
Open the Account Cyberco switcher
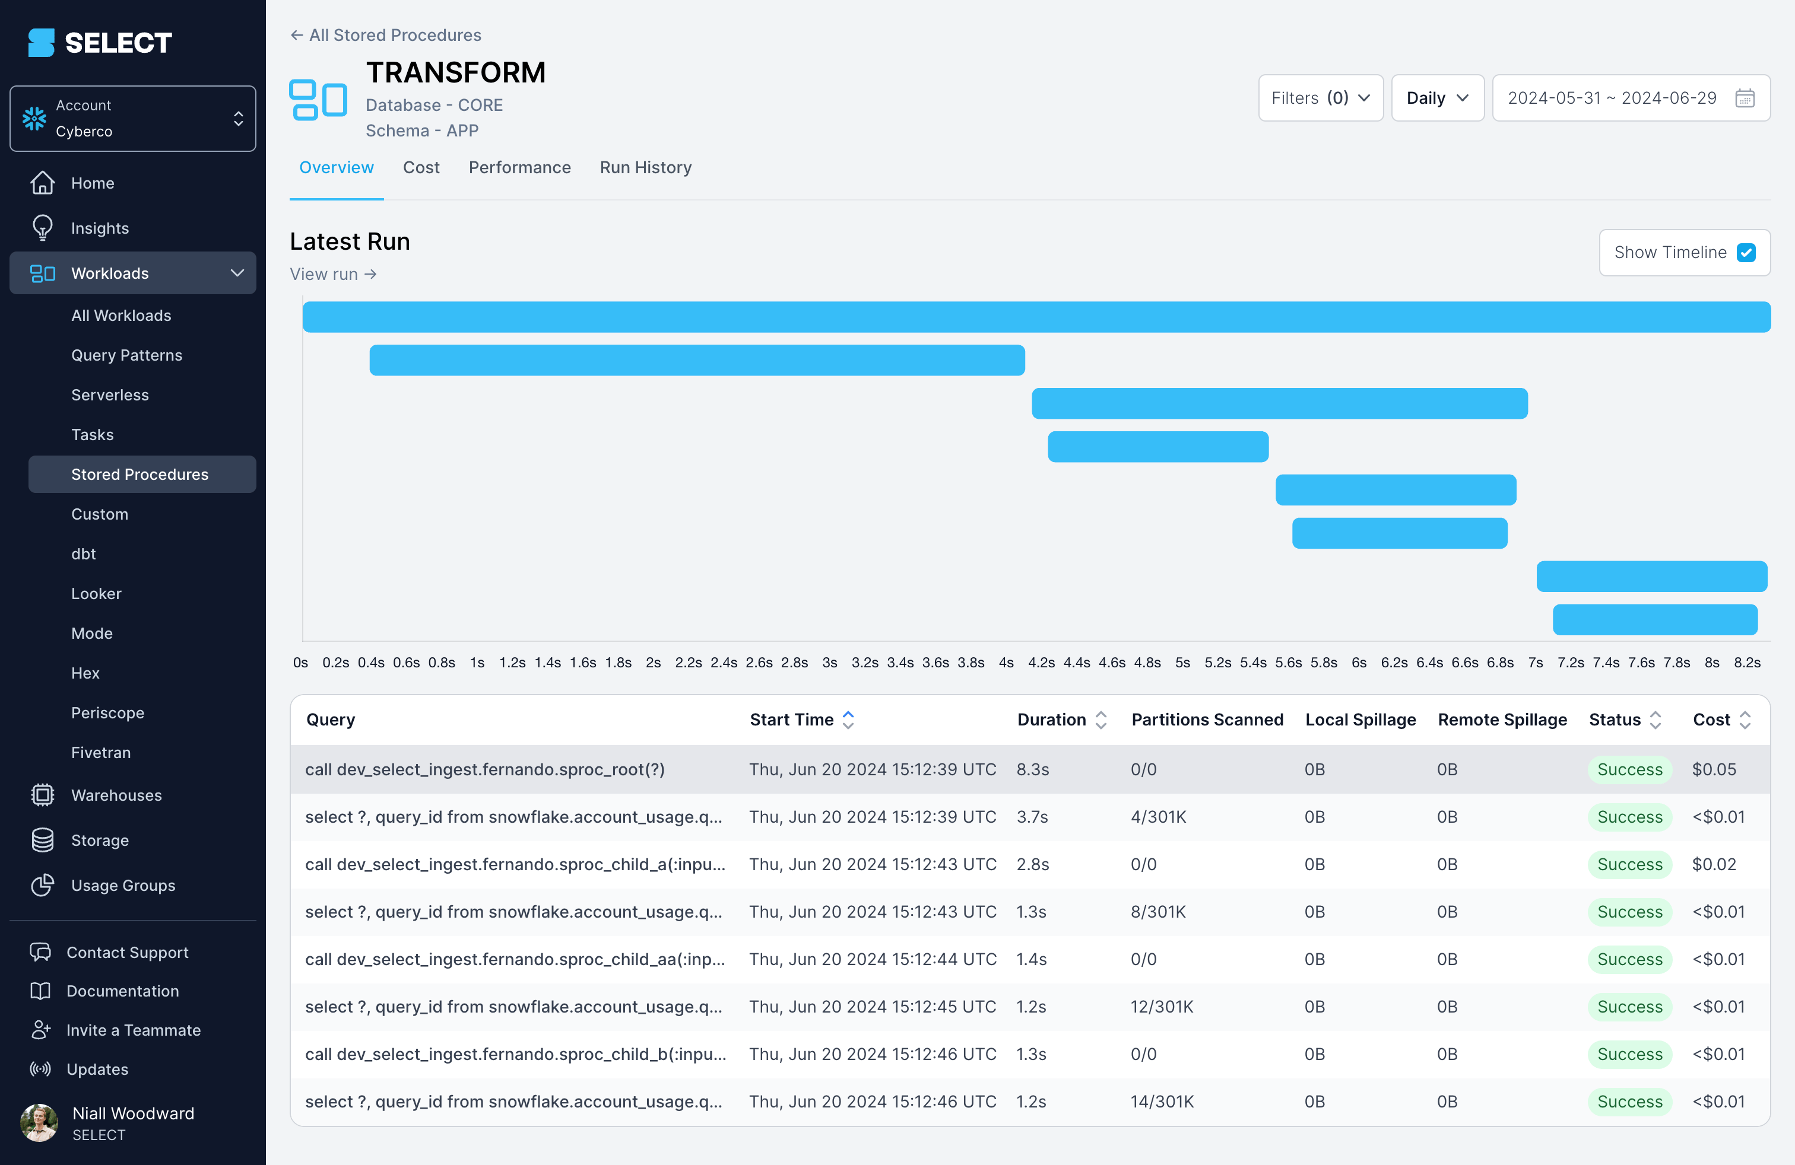click(x=133, y=118)
